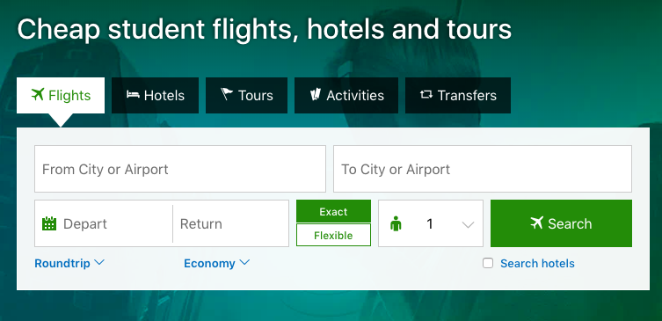662x321 pixels.
Task: Select the Flexible dates option
Action: point(333,235)
